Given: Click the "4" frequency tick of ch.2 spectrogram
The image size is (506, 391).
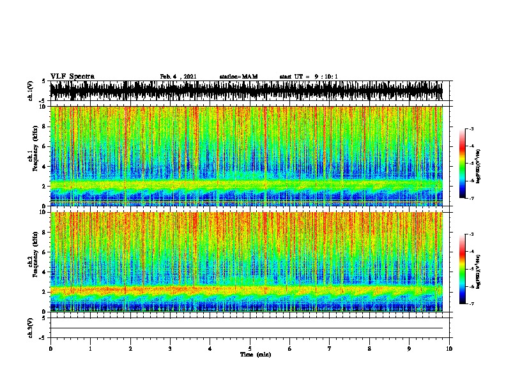Looking at the screenshot, I should pos(45,272).
